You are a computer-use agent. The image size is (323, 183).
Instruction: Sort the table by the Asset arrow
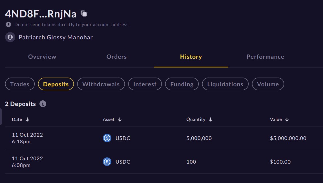120,119
